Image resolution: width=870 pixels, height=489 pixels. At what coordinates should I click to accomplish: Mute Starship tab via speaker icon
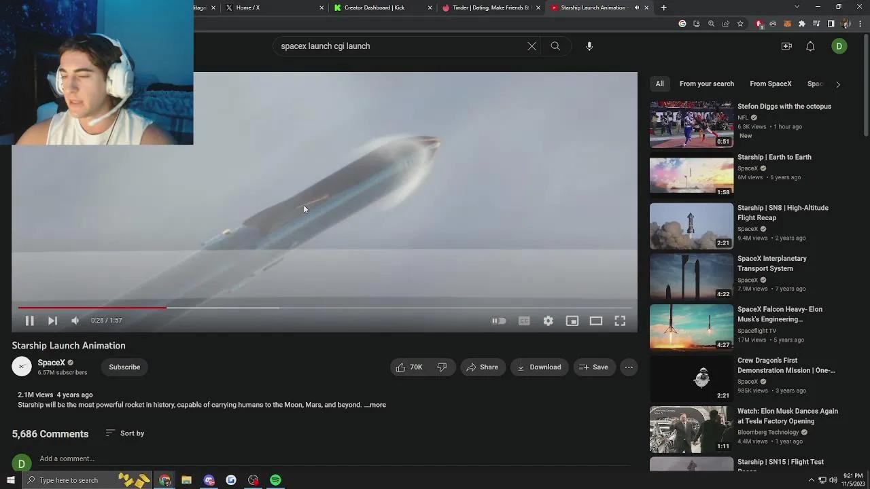(636, 7)
